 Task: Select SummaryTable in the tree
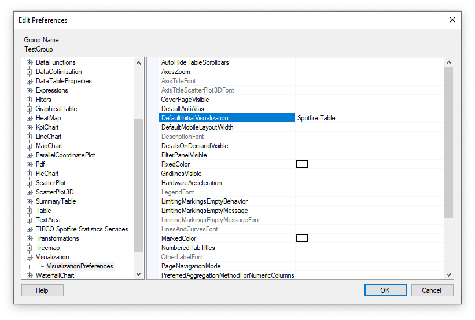click(x=56, y=201)
